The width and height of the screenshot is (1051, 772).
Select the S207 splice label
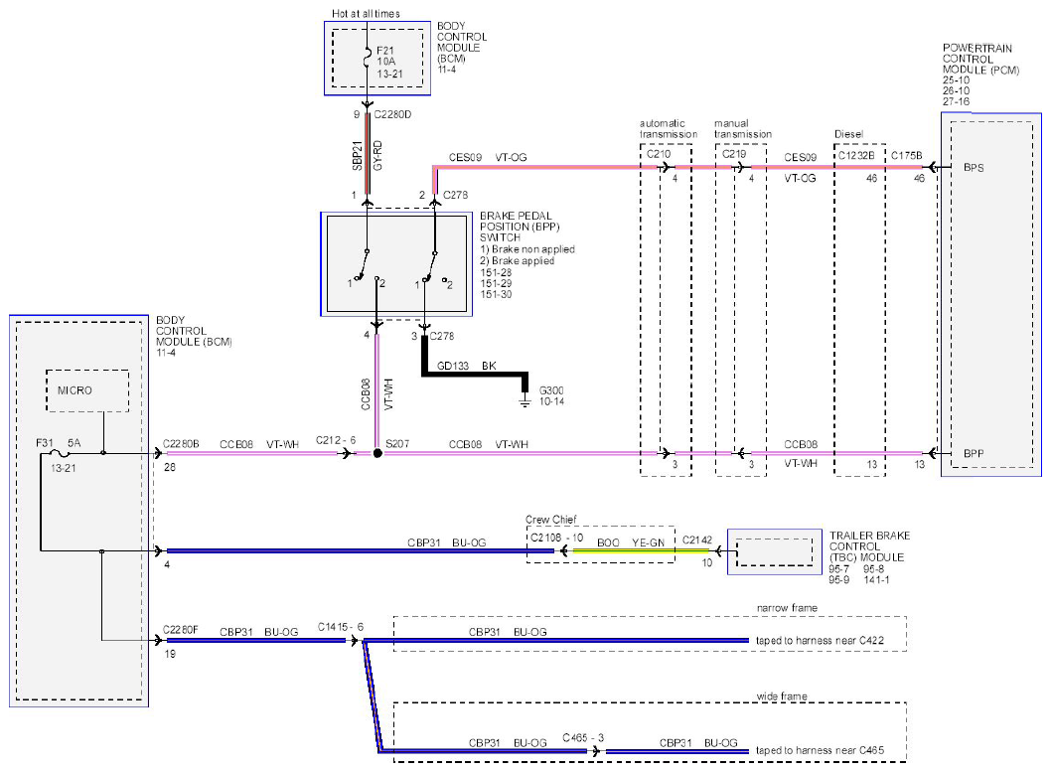[x=397, y=444]
